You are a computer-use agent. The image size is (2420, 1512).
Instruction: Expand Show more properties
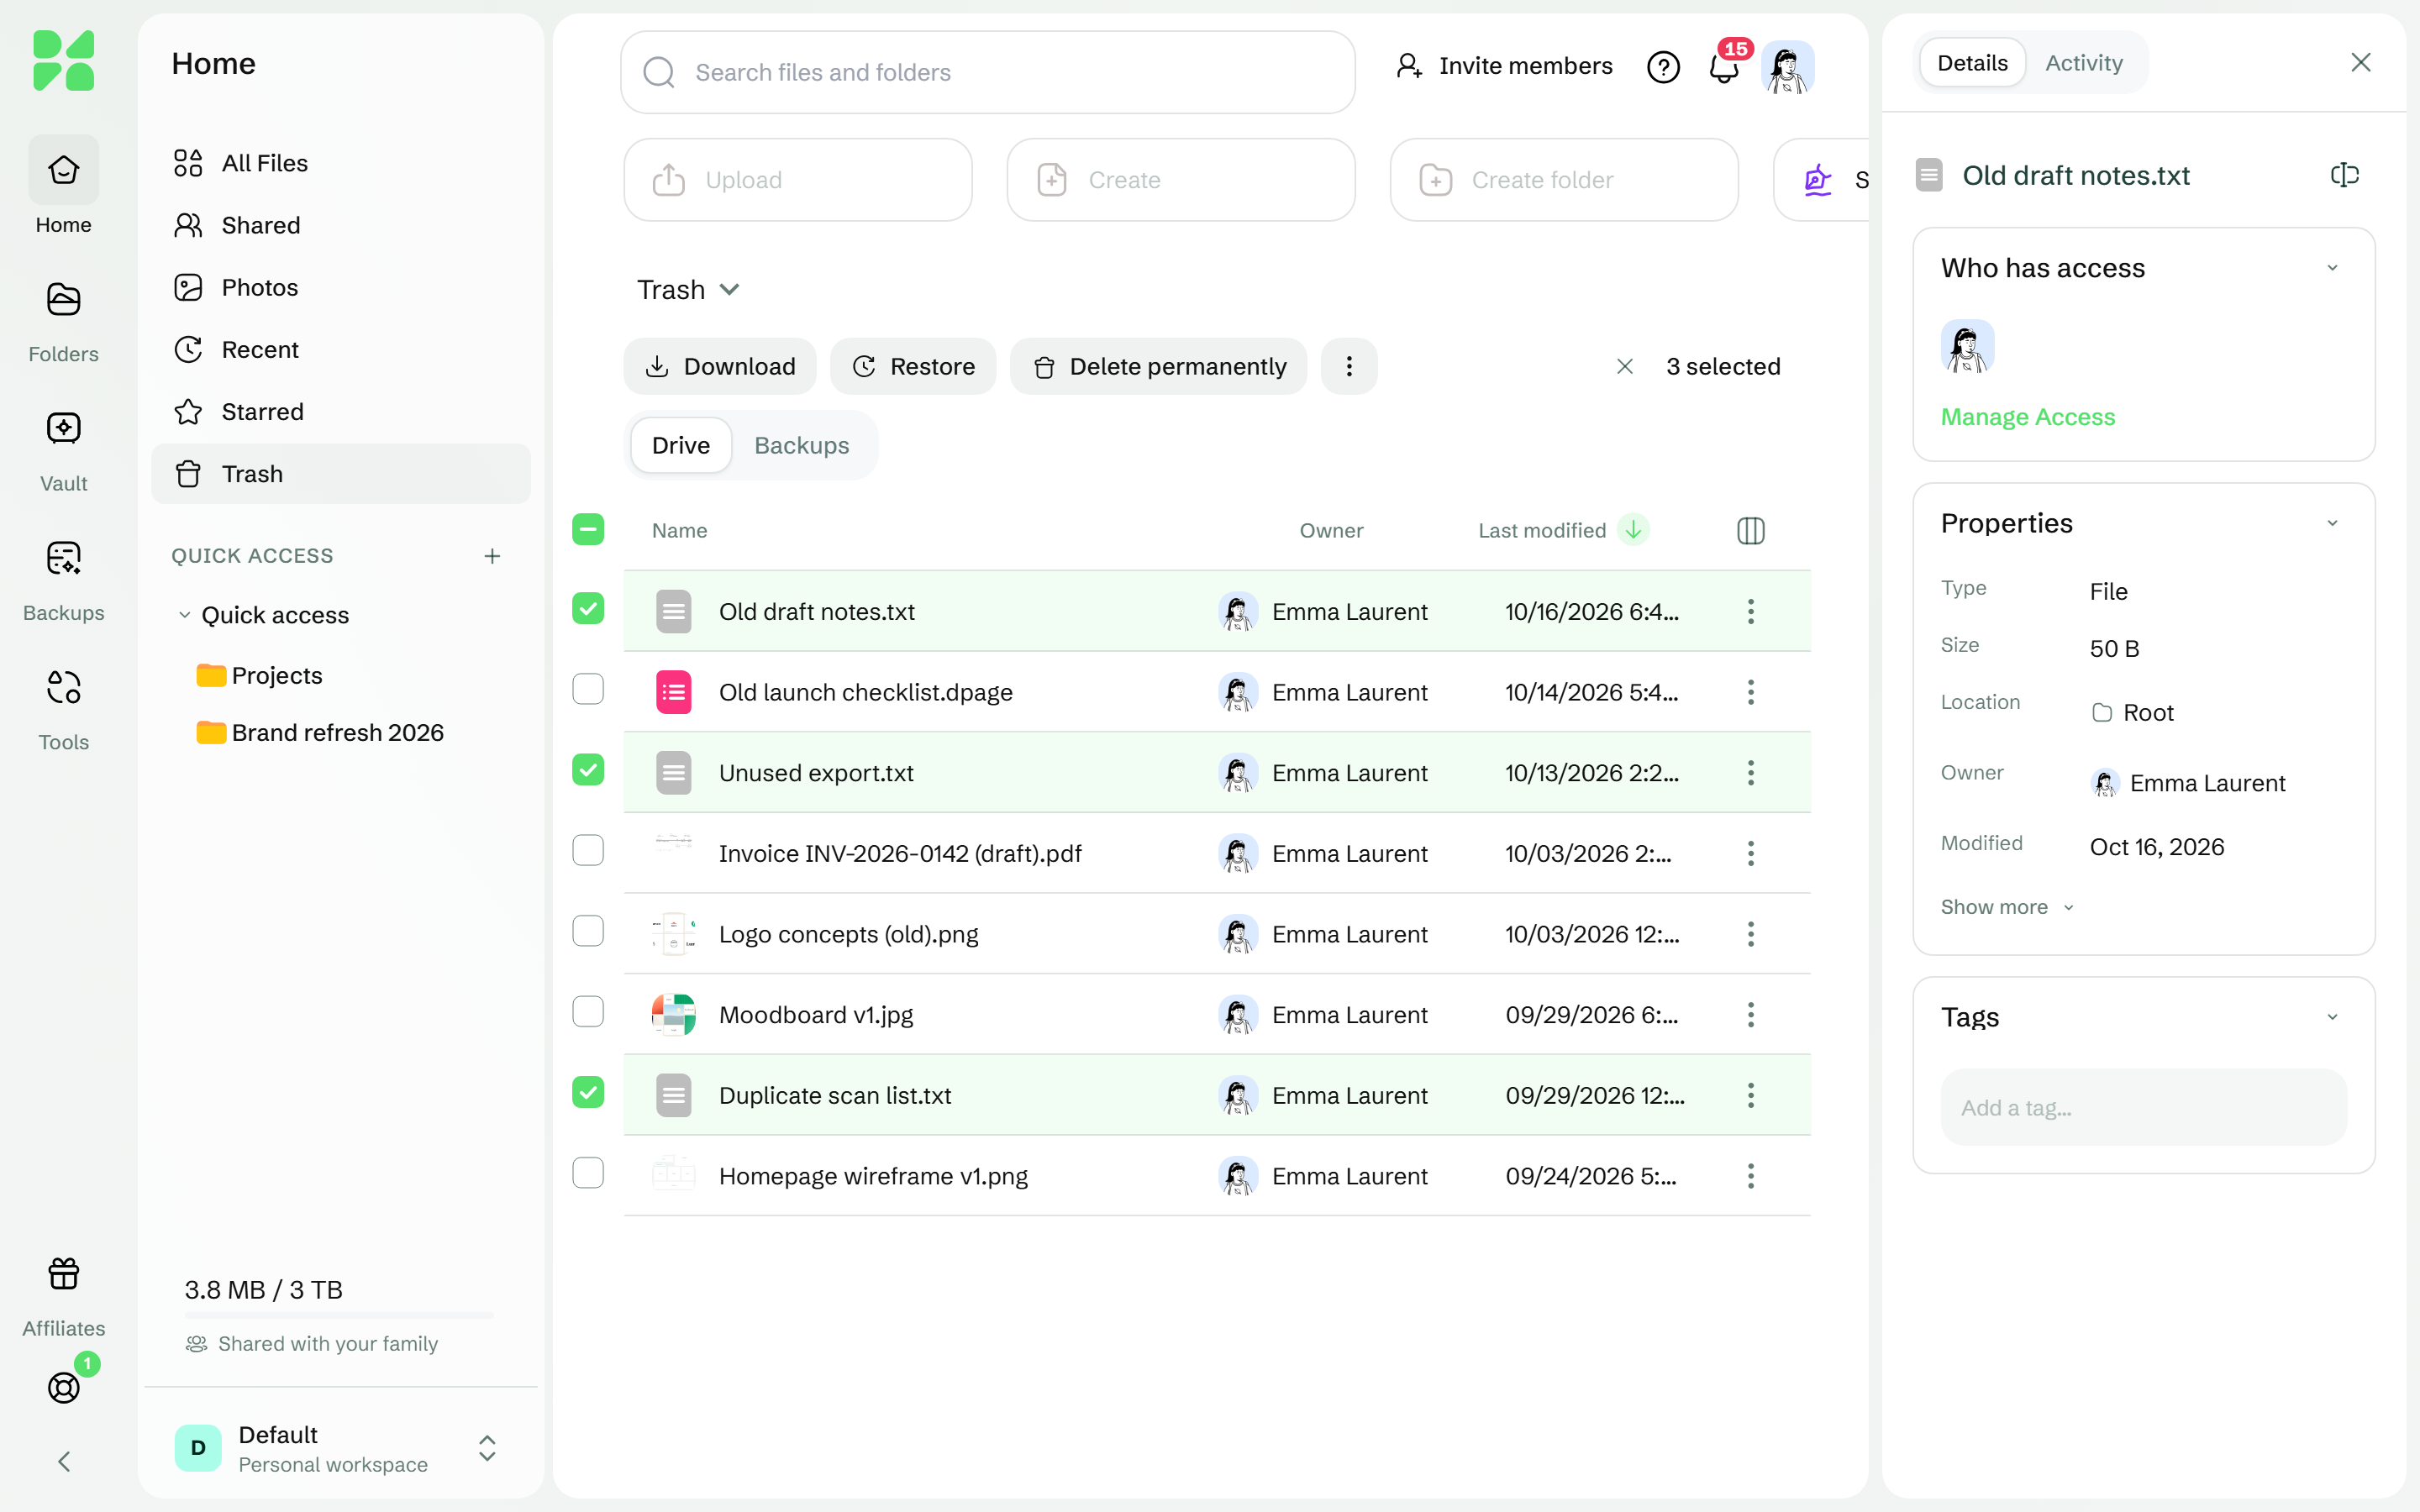(2008, 907)
